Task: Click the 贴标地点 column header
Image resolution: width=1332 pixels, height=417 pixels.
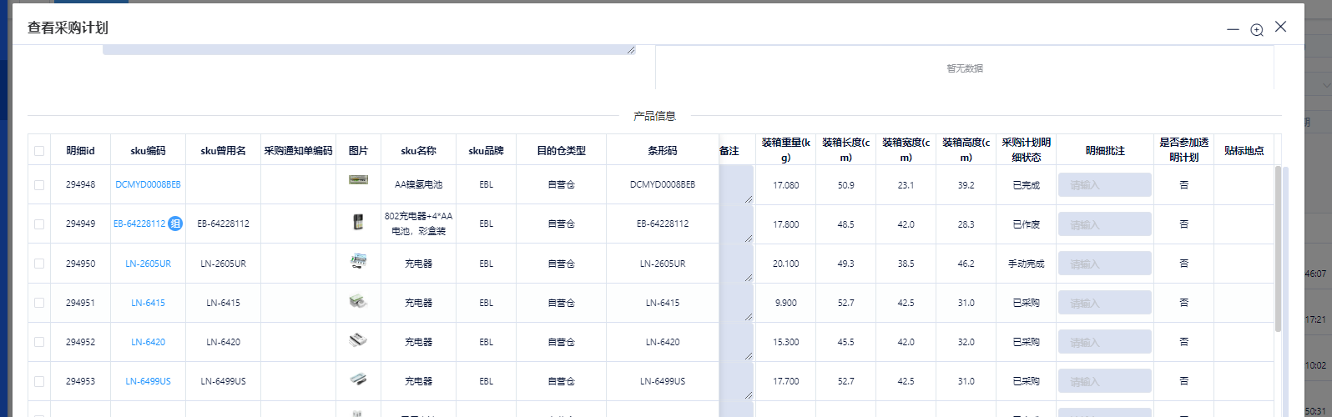Action: pos(1244,151)
